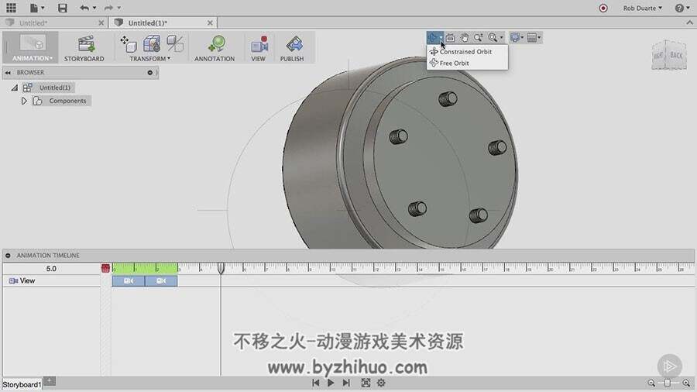The image size is (697, 392).
Task: Click the red scratch zone marker
Action: pos(105,268)
